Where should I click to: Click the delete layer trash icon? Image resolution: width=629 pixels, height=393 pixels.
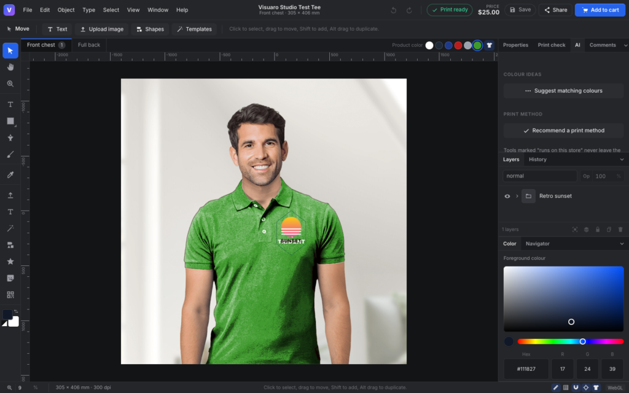point(620,230)
